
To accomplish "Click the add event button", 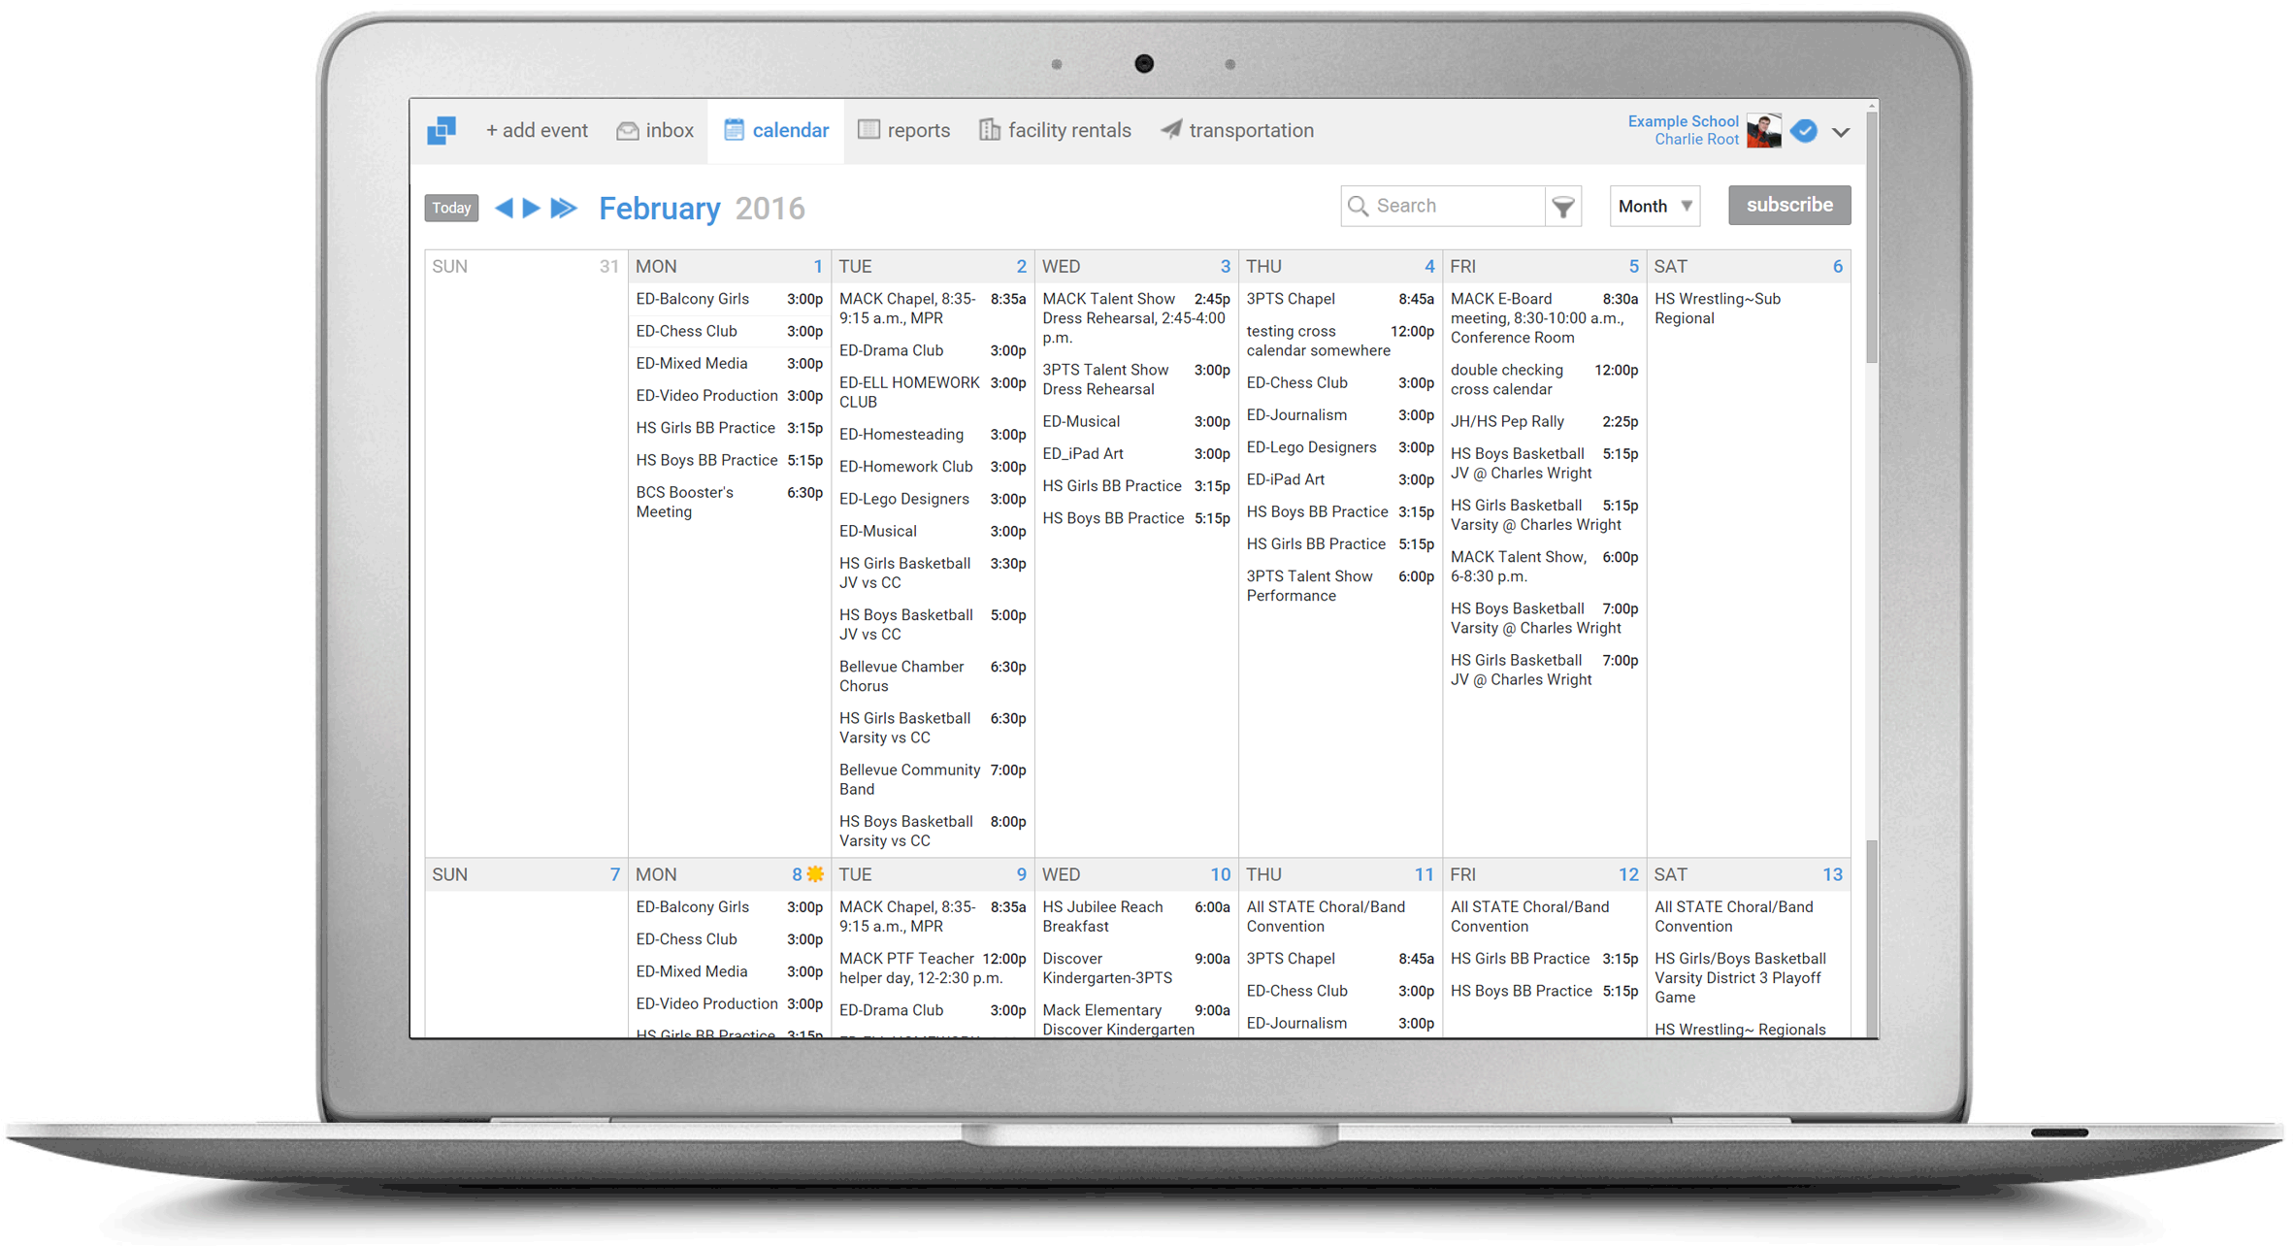I will point(537,130).
